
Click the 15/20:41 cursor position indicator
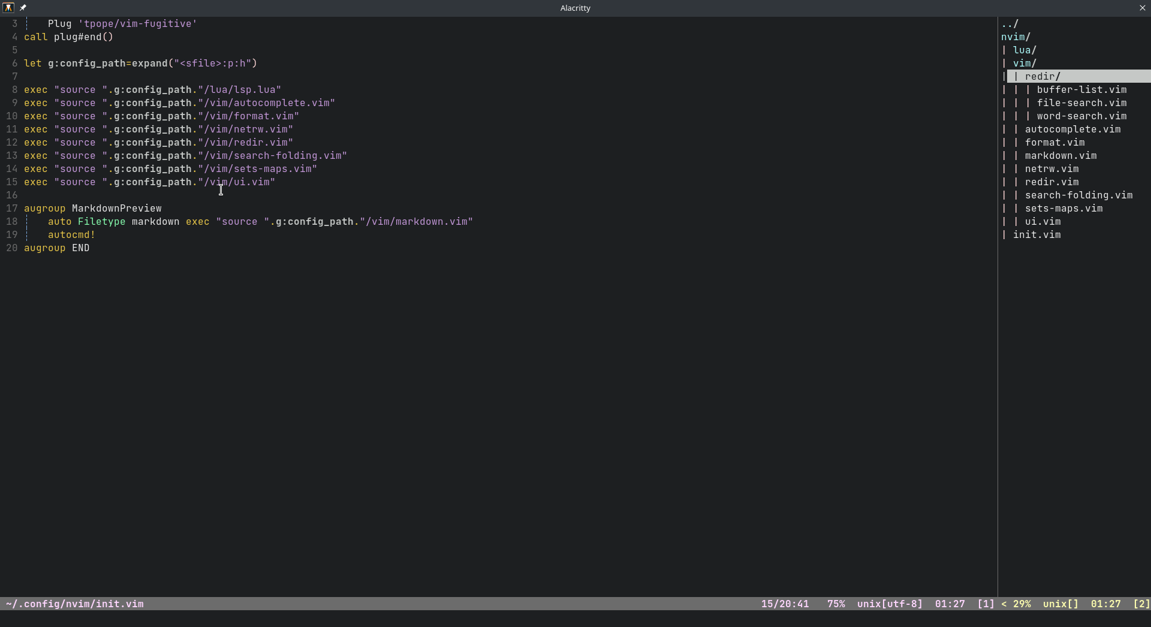point(785,604)
